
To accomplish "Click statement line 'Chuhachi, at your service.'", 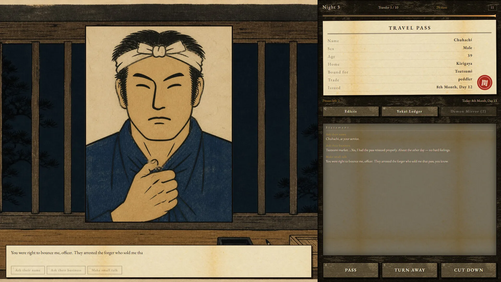I will pos(342,139).
